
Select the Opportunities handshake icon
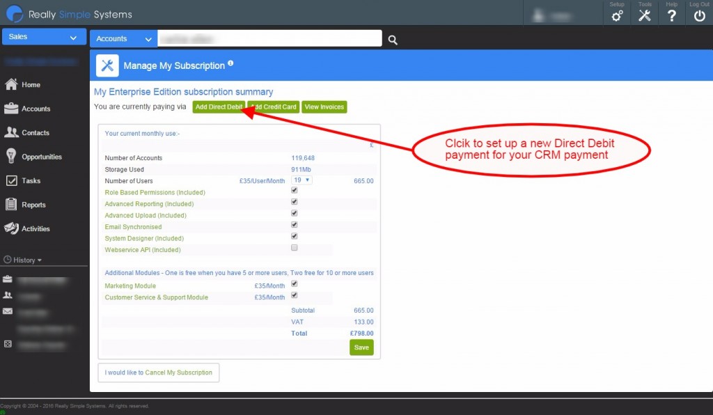(x=13, y=156)
